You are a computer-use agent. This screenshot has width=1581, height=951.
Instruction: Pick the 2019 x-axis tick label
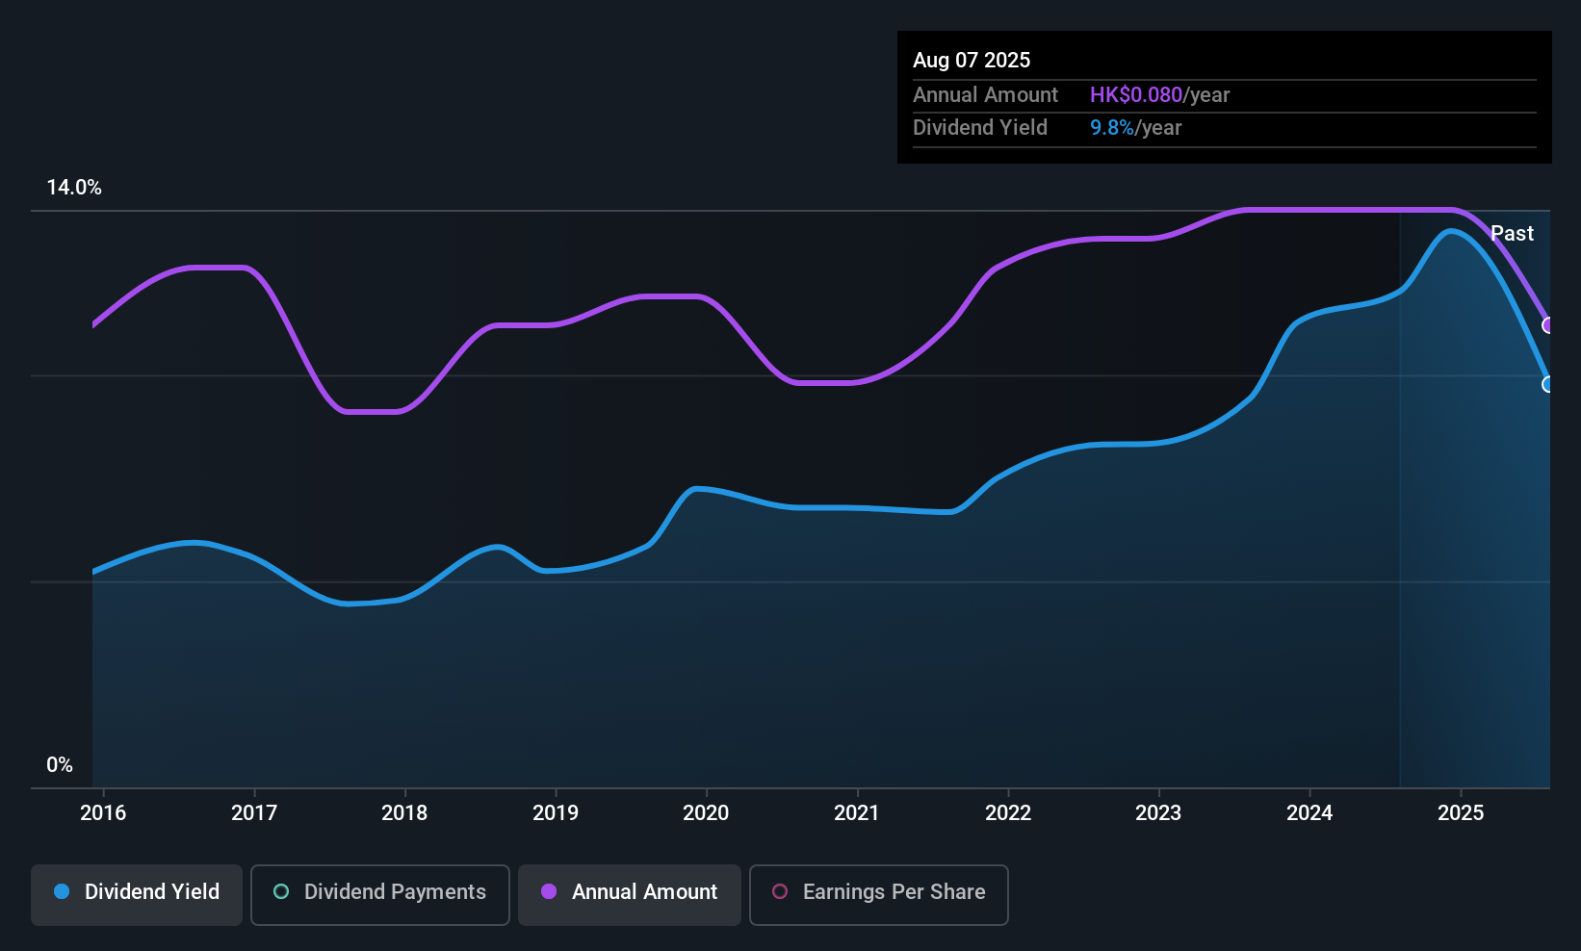pos(556,813)
